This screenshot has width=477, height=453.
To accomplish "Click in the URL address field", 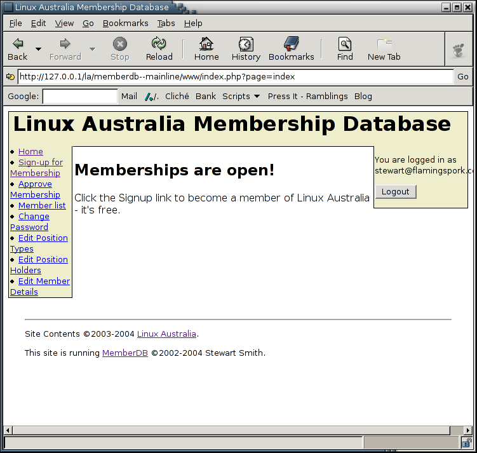I will [x=236, y=77].
